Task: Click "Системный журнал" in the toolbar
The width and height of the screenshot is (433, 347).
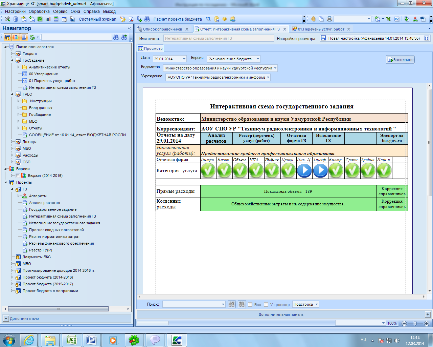Action: (x=97, y=19)
